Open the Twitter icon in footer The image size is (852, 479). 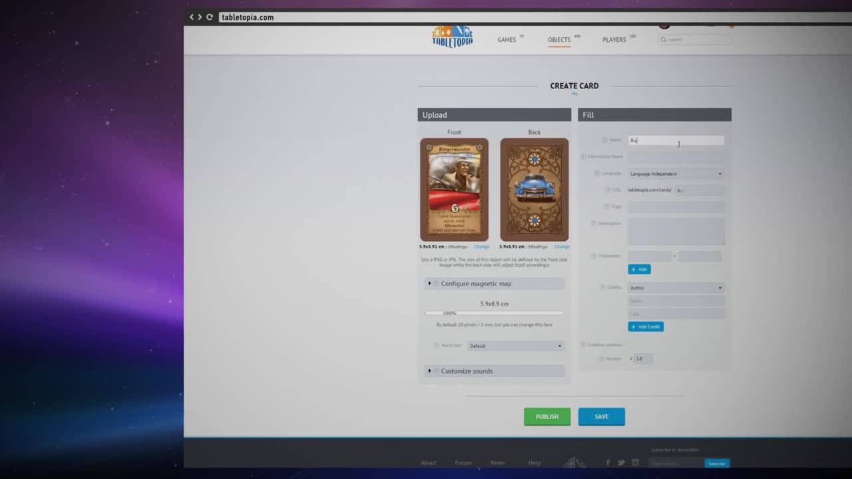621,462
